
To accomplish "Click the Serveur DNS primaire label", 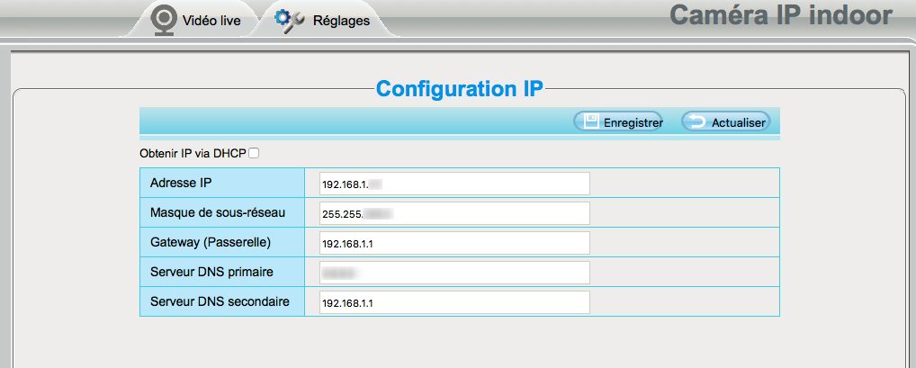I will (211, 272).
